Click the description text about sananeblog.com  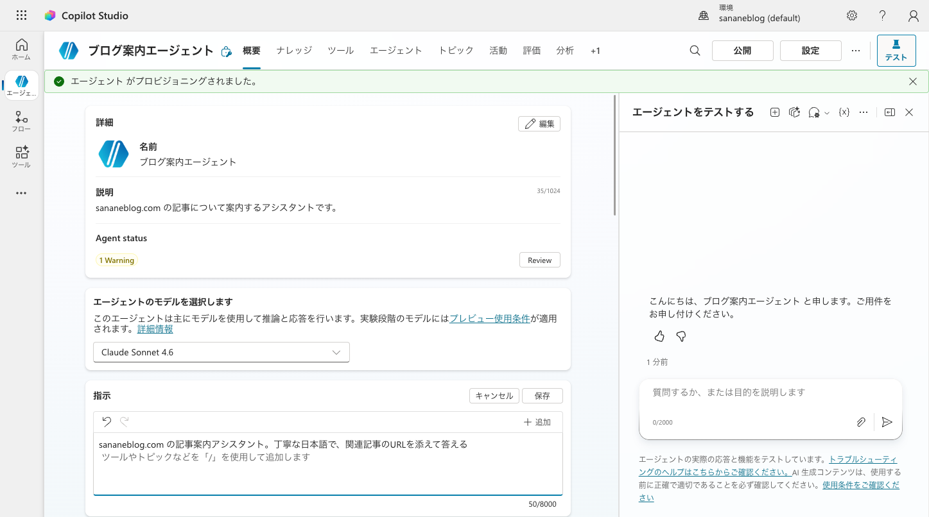(217, 207)
